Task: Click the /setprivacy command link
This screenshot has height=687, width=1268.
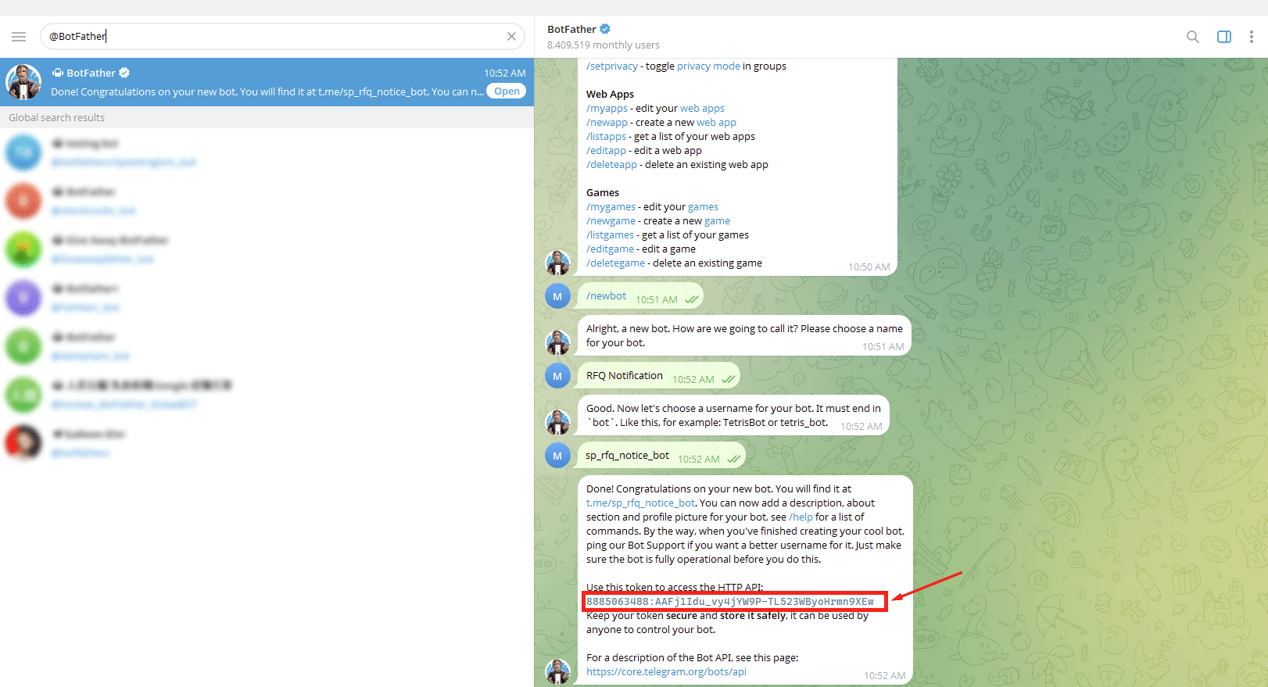Action: pos(612,66)
